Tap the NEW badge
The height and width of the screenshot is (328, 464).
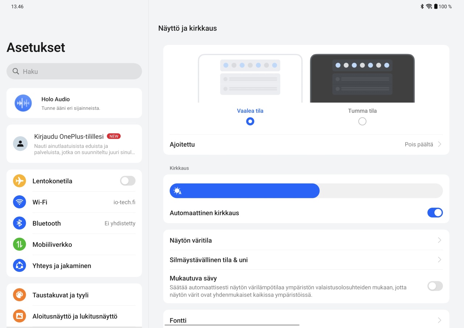click(114, 136)
